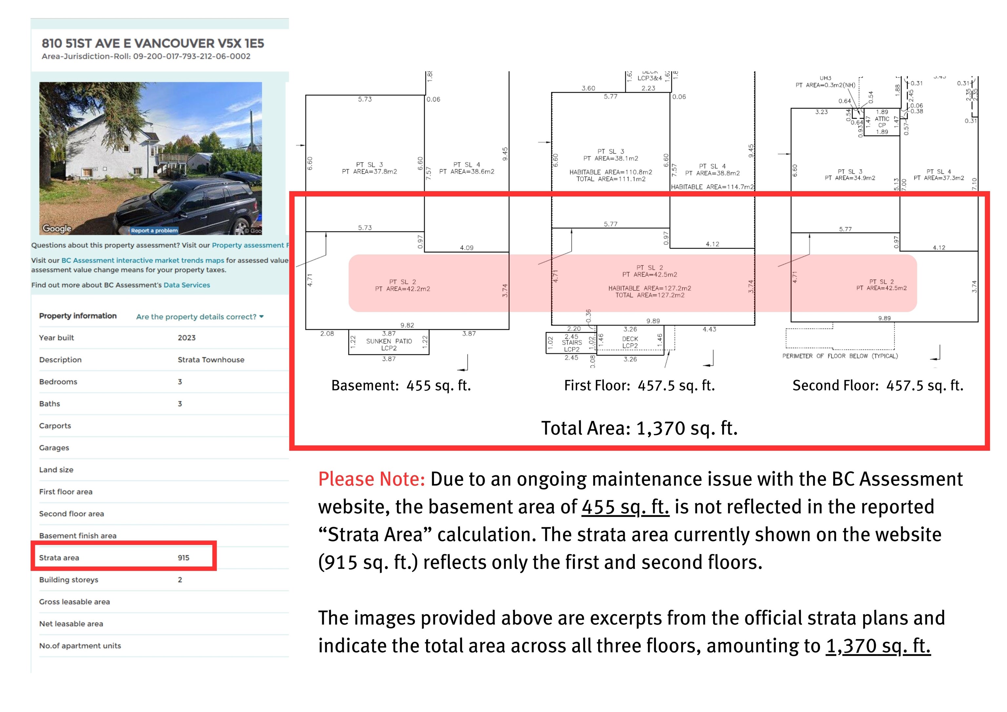The height and width of the screenshot is (712, 1007).
Task: Expand 'Are the property details correct?' dropdown
Action: 196,317
